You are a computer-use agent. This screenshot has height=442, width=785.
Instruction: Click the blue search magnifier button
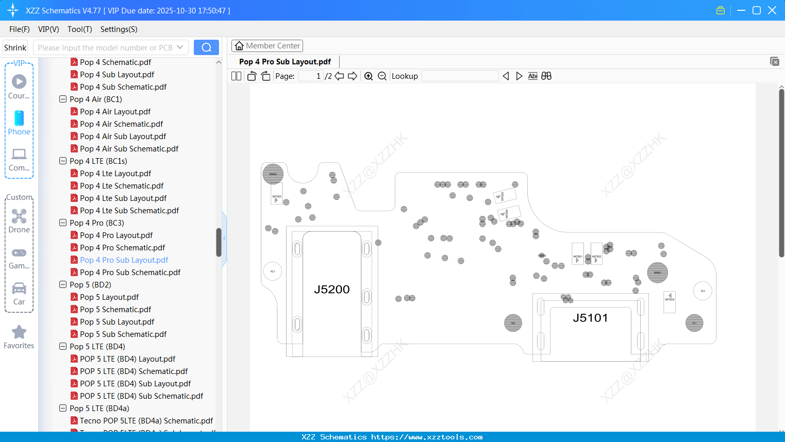click(206, 47)
